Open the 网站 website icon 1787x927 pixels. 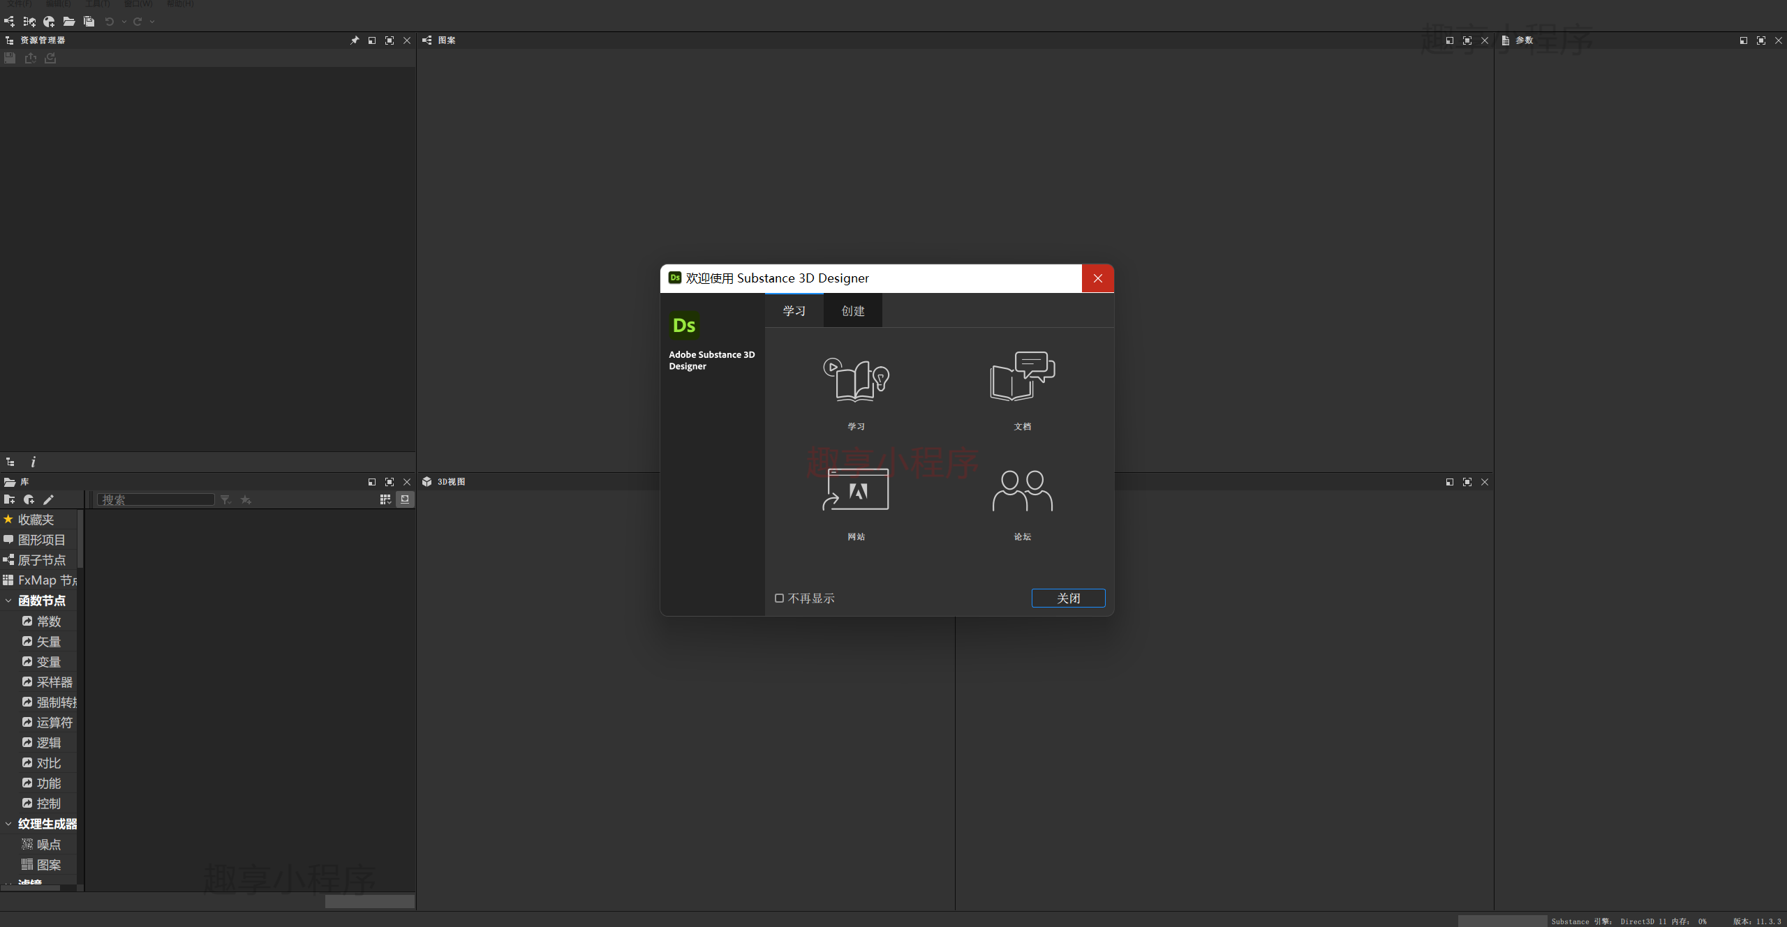[x=856, y=490]
